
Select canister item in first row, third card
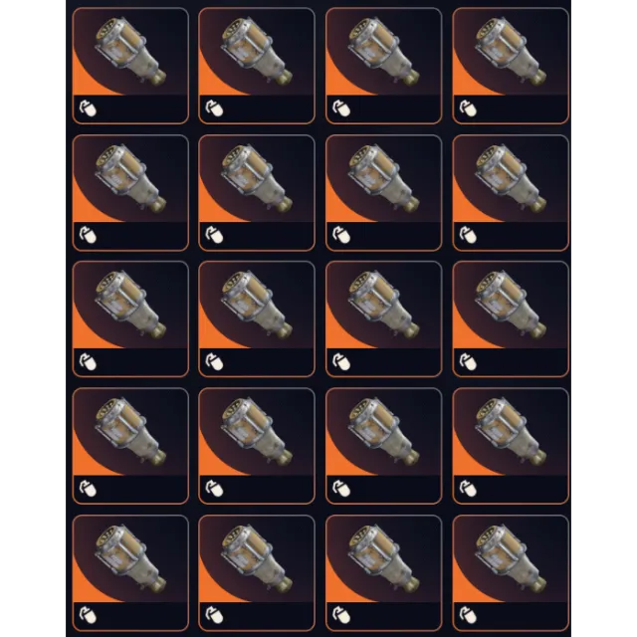384,51
